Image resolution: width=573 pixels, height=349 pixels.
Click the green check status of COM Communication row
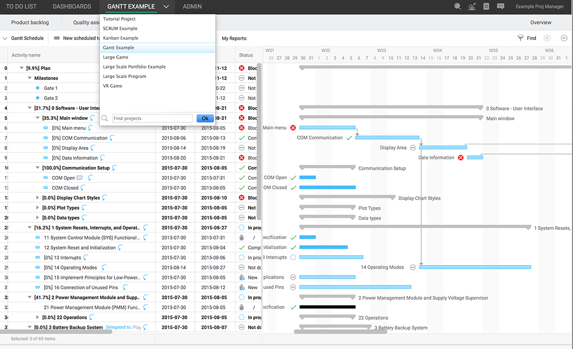[242, 138]
